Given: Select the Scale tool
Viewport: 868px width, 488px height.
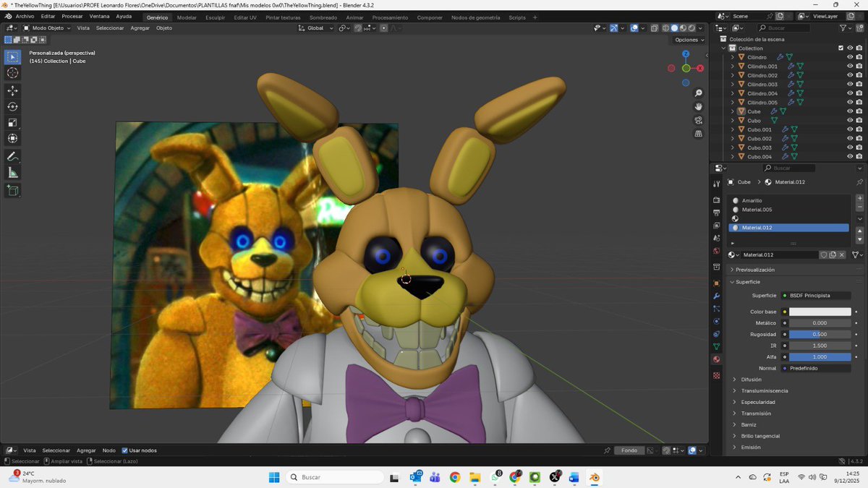Looking at the screenshot, I should pyautogui.click(x=12, y=122).
